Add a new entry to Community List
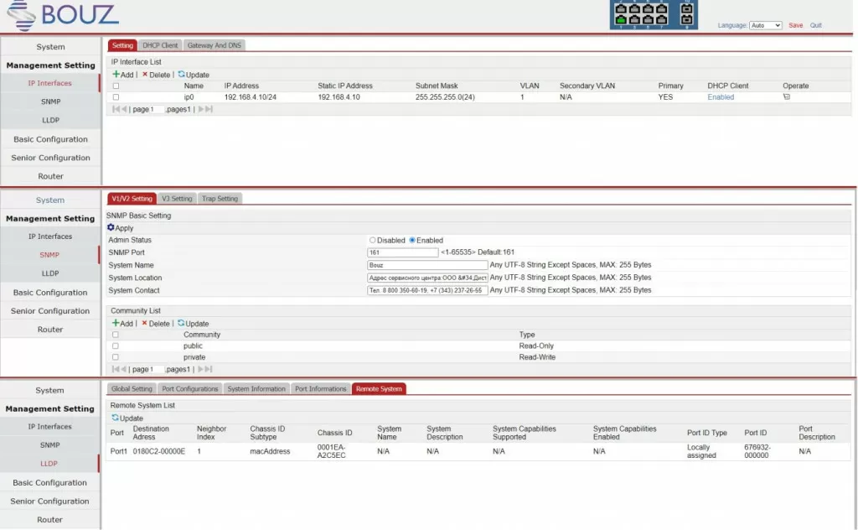The image size is (858, 530). 122,324
